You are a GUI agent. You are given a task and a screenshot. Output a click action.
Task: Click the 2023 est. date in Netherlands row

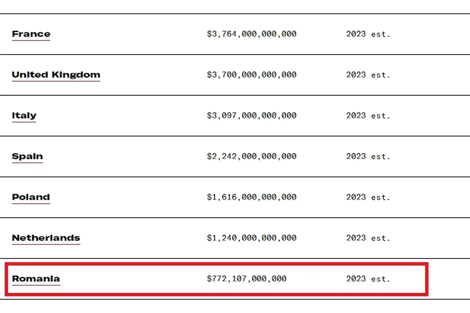(x=368, y=237)
